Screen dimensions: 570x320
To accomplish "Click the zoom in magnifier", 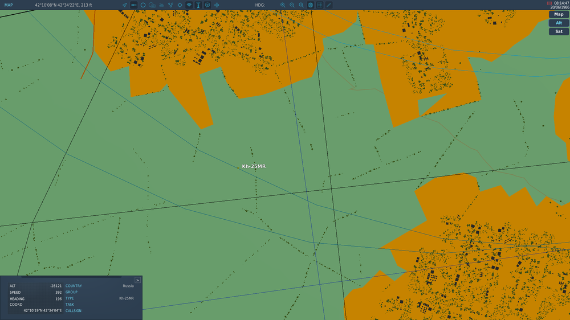I will [283, 5].
